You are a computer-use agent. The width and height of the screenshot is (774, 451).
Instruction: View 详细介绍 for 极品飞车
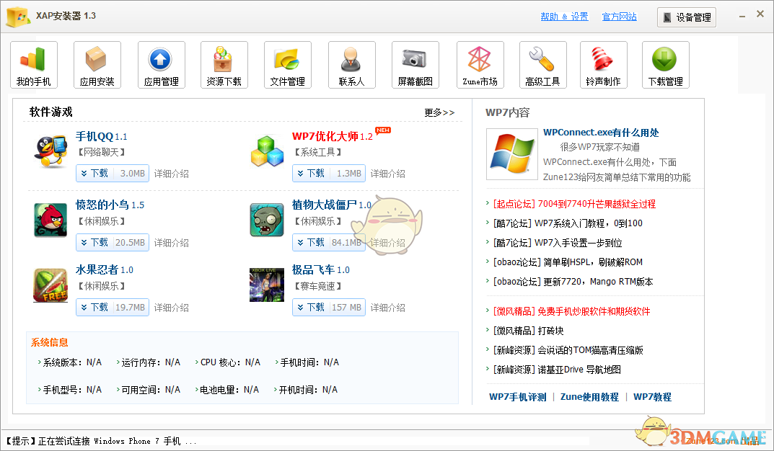tap(388, 308)
